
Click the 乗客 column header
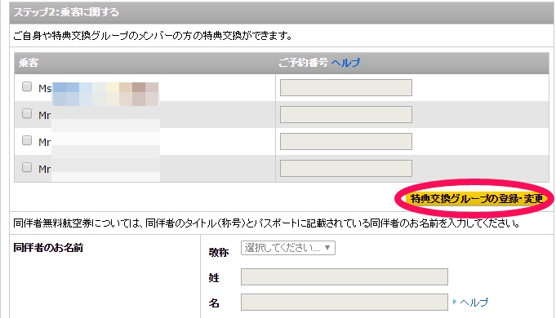coord(29,63)
